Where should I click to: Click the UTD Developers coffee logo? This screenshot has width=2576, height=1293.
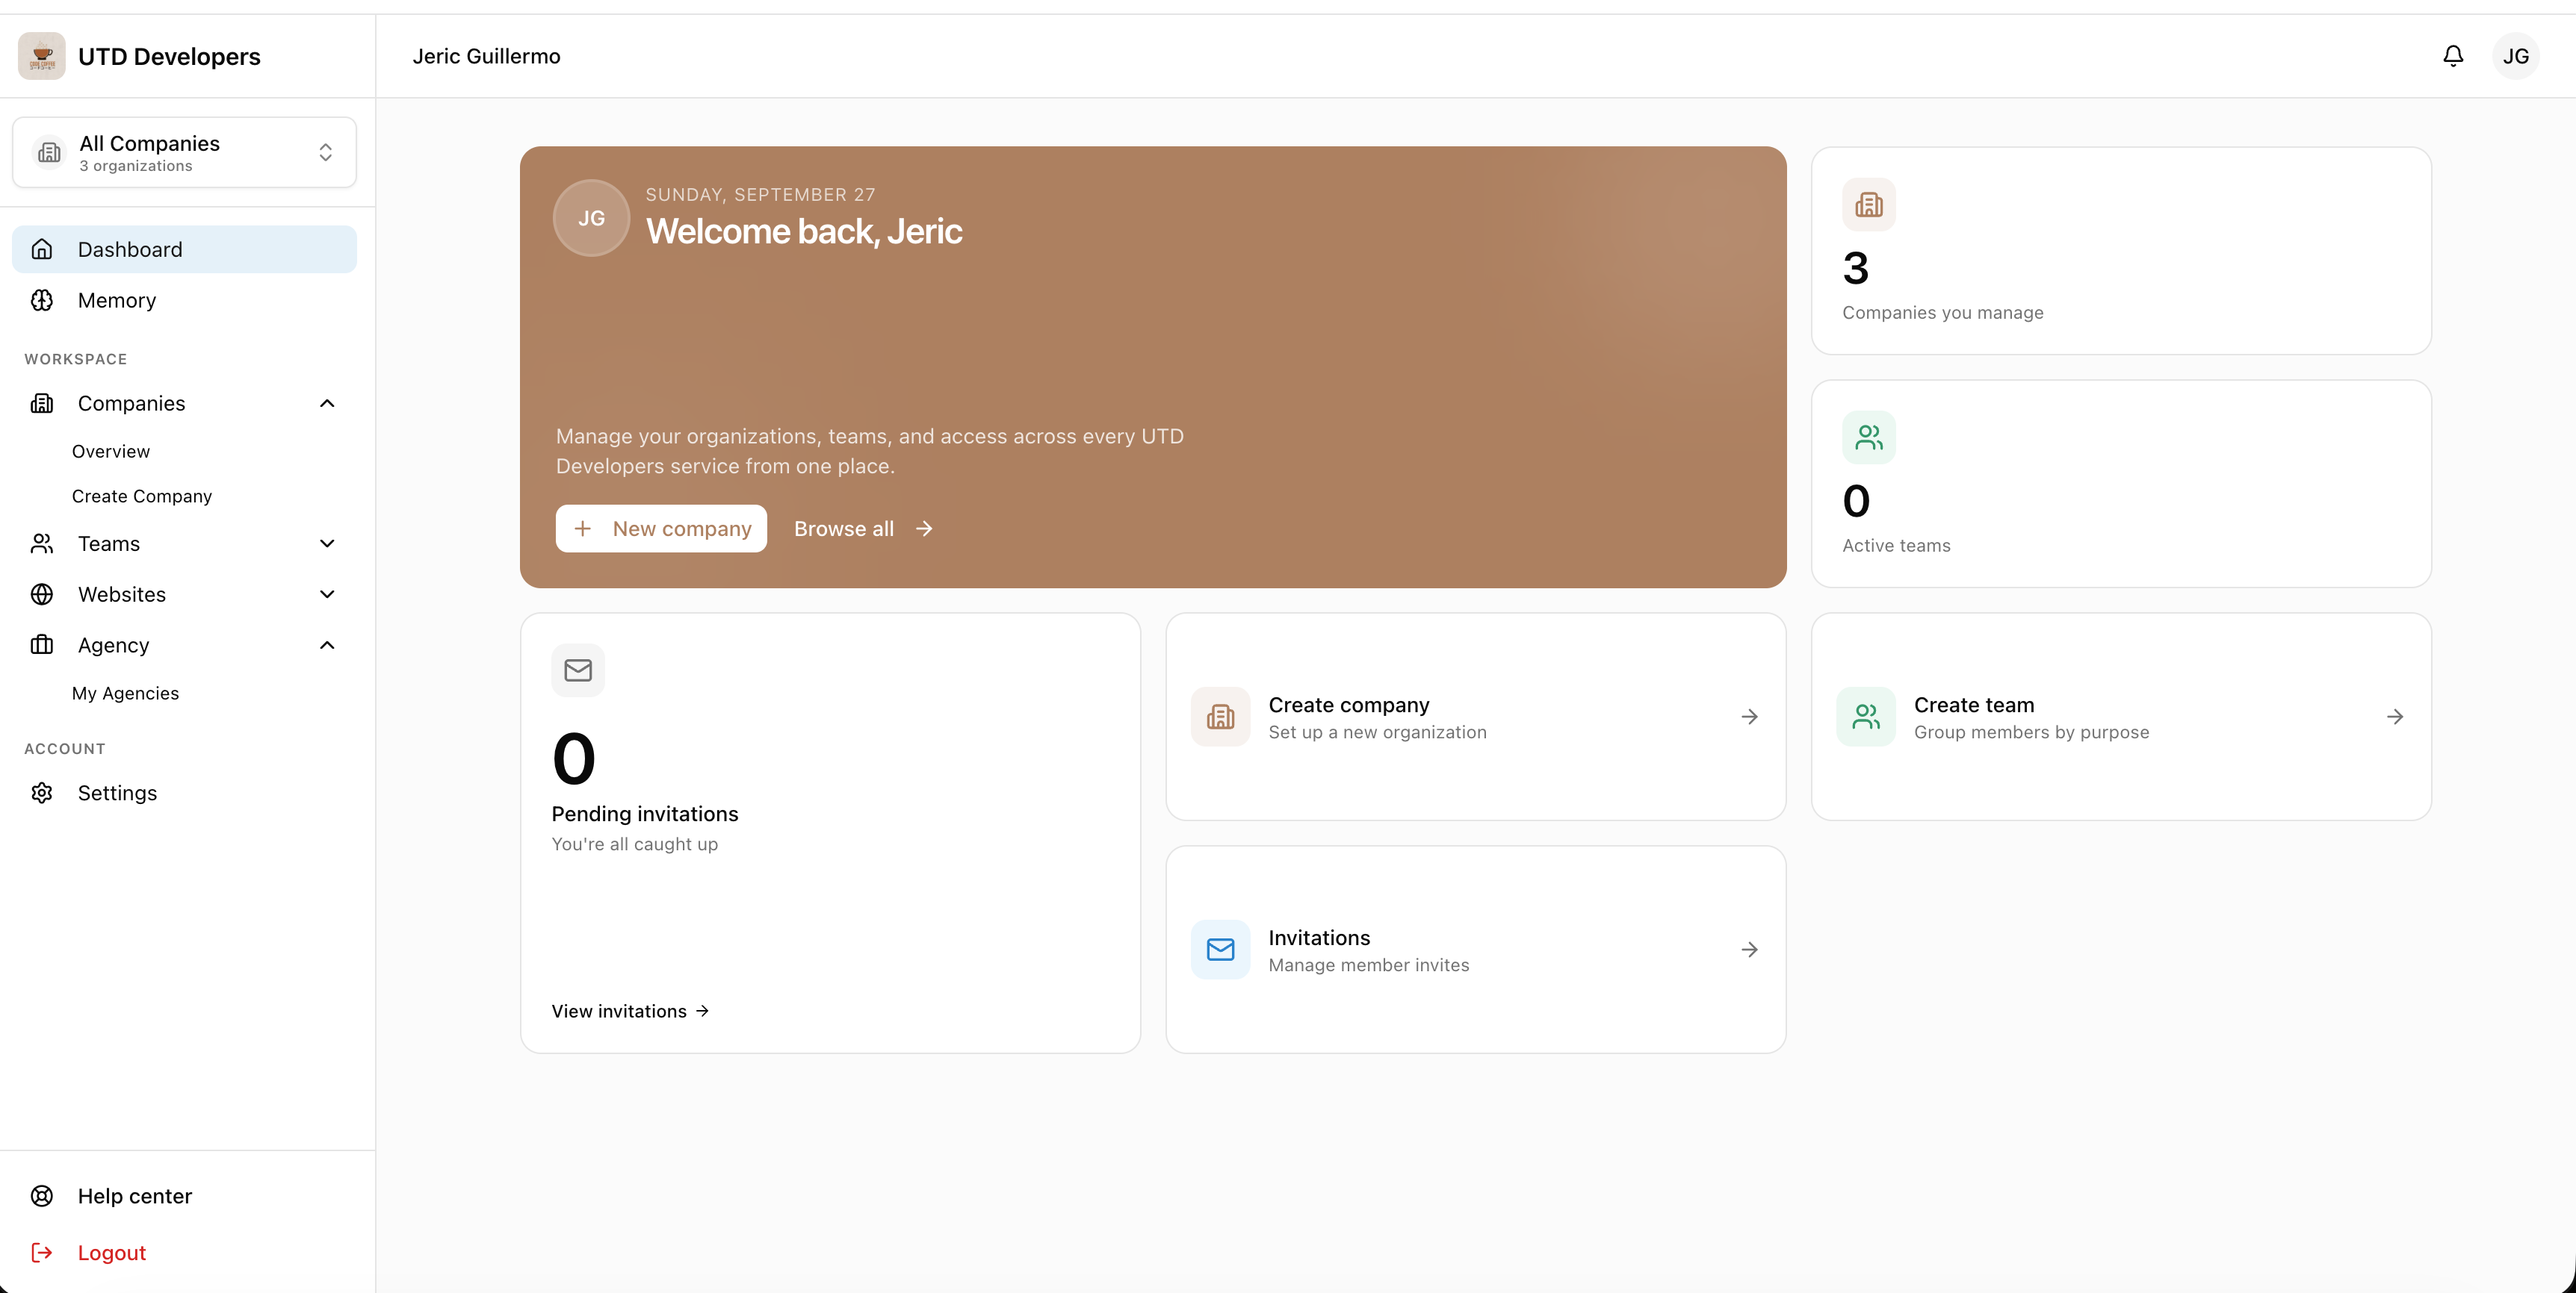[42, 56]
